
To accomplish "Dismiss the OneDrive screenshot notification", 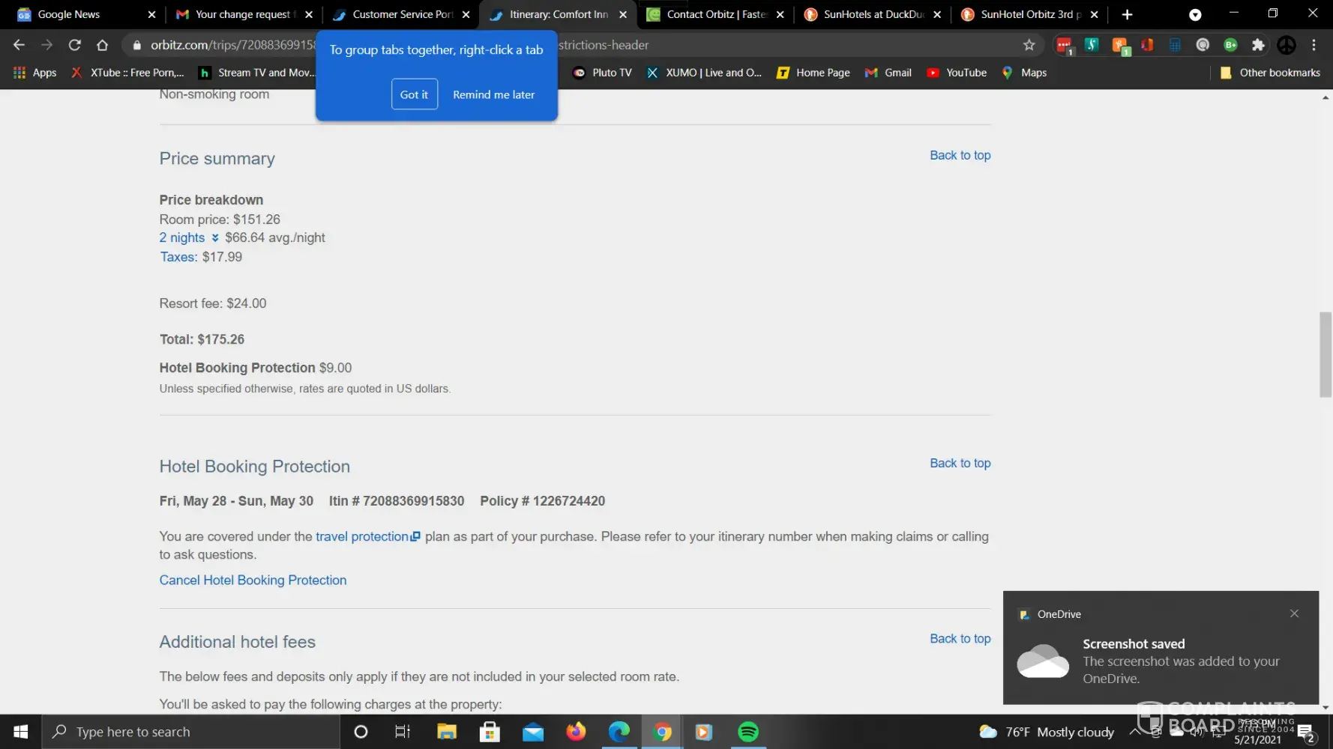I will click(1294, 613).
